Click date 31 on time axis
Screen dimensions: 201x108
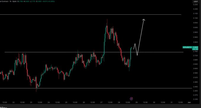click(171, 102)
